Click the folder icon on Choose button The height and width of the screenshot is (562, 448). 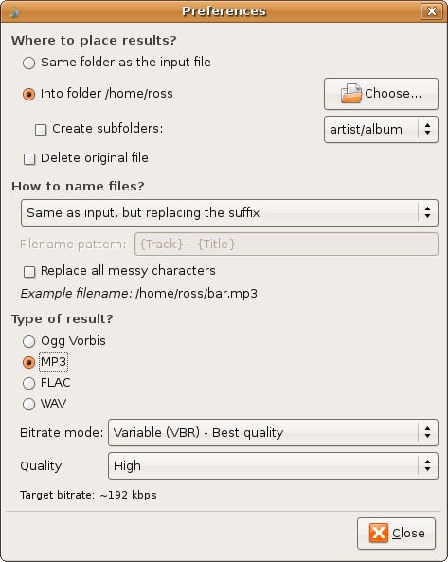(351, 94)
